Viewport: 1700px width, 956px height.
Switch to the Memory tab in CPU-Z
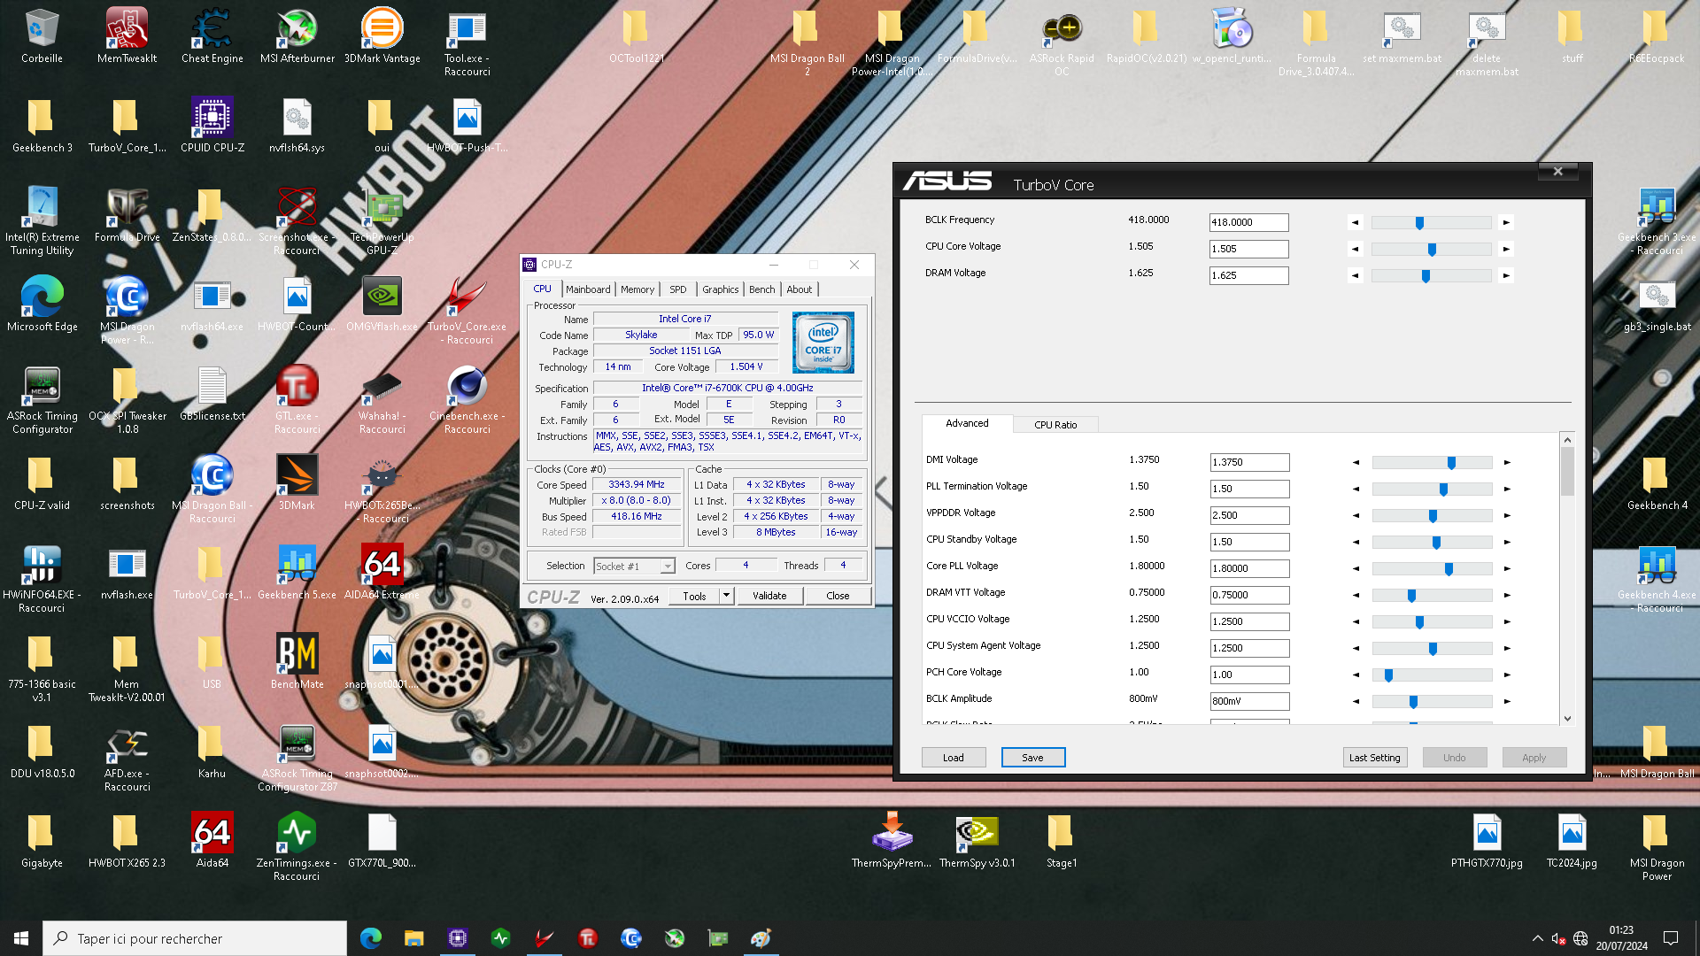coord(637,289)
